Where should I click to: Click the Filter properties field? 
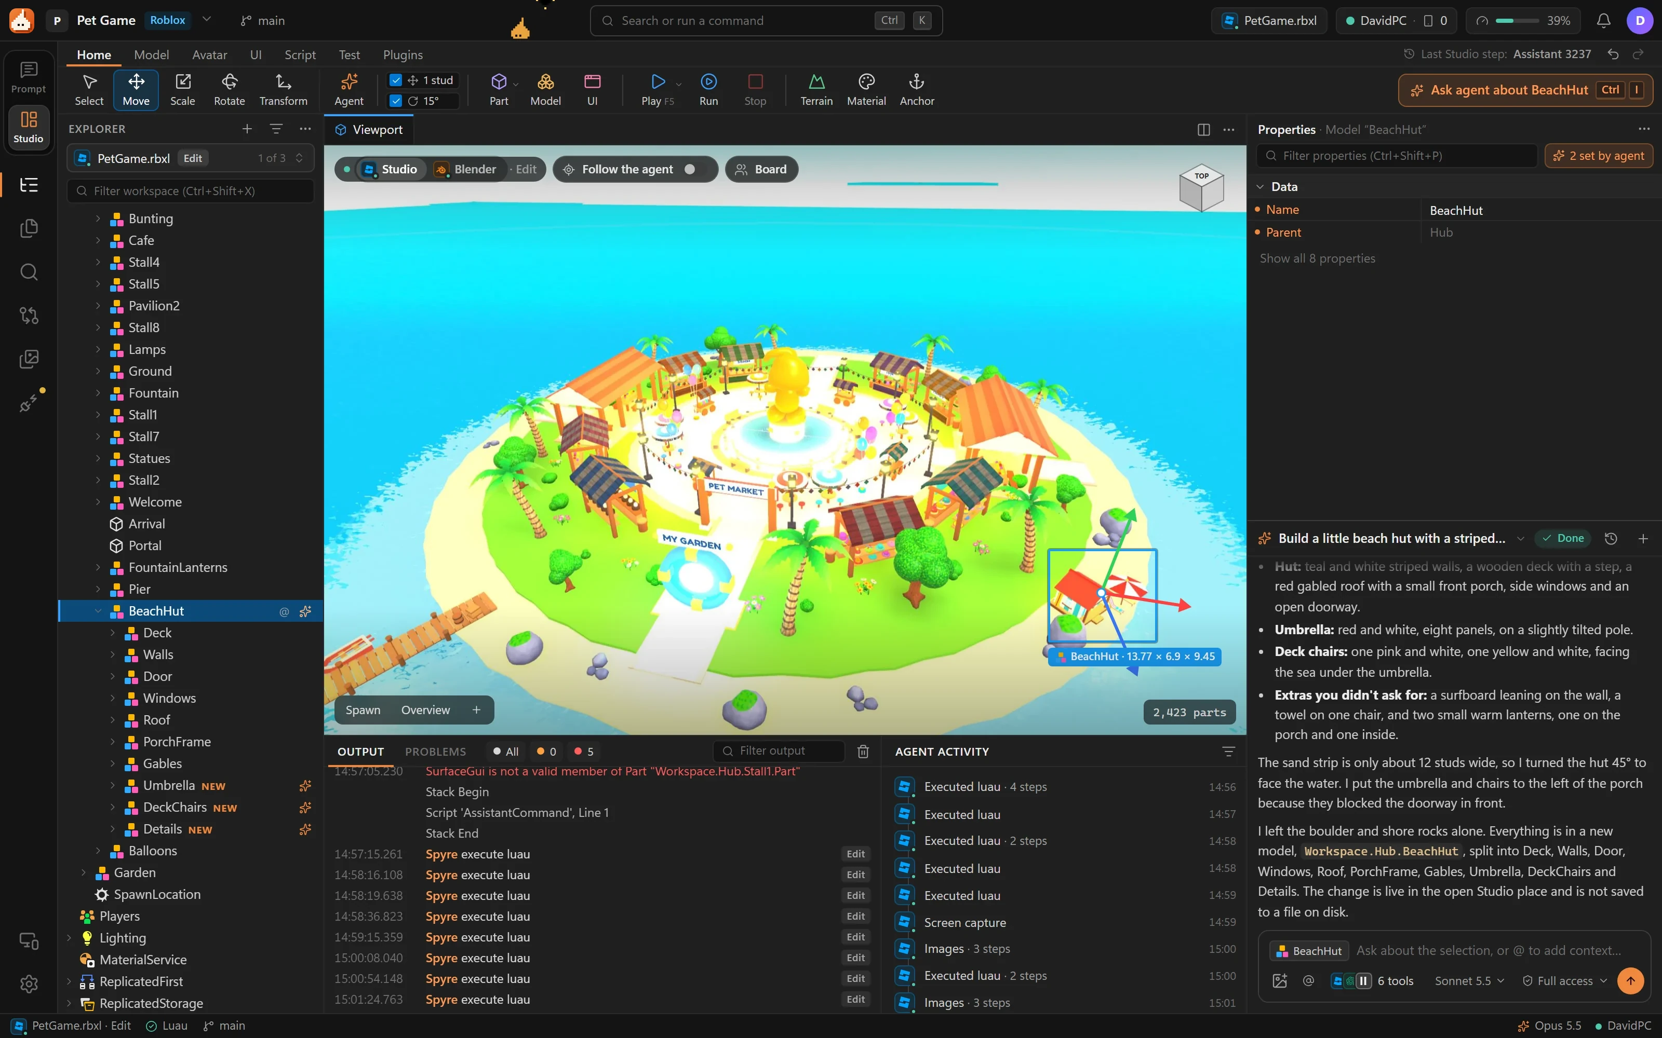pos(1397,156)
